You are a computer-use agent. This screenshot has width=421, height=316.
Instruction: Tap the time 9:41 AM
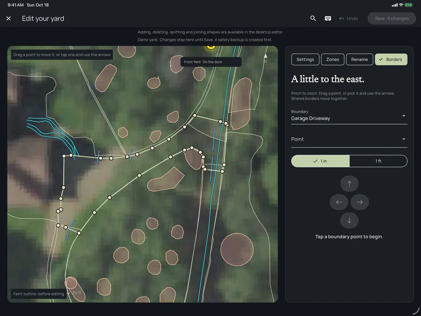pos(15,5)
